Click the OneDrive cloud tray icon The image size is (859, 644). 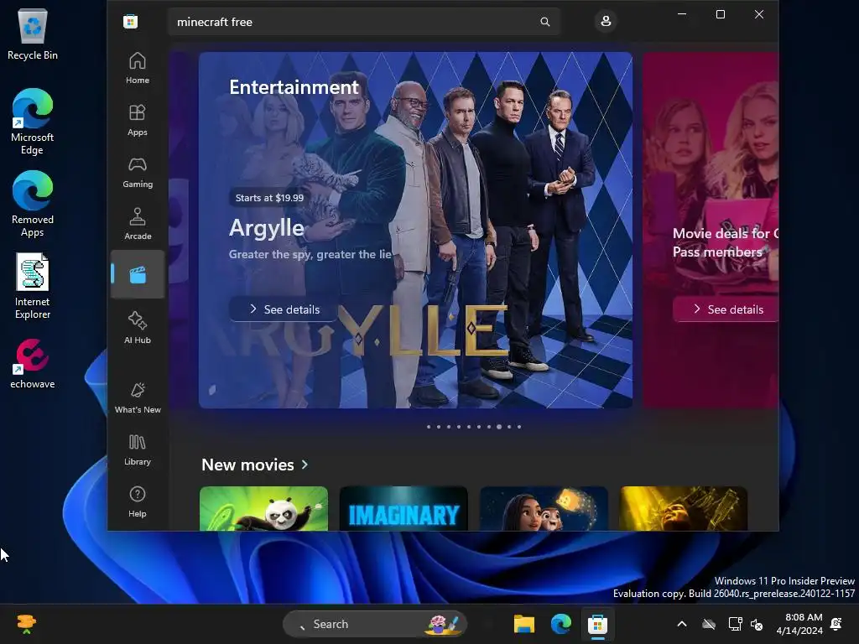point(709,624)
